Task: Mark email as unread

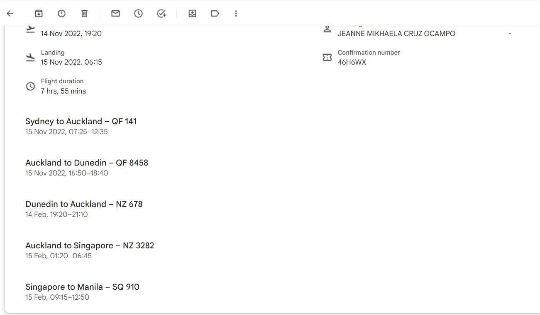Action: click(x=115, y=14)
